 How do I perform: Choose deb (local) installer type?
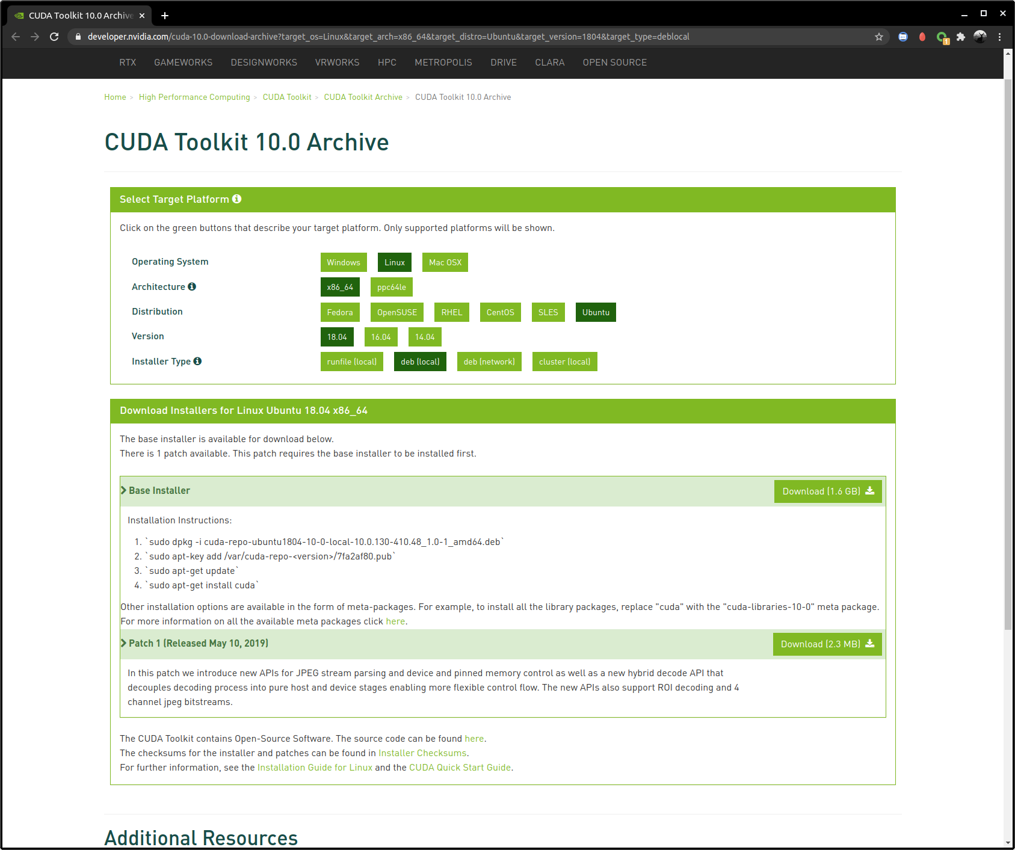coord(420,362)
